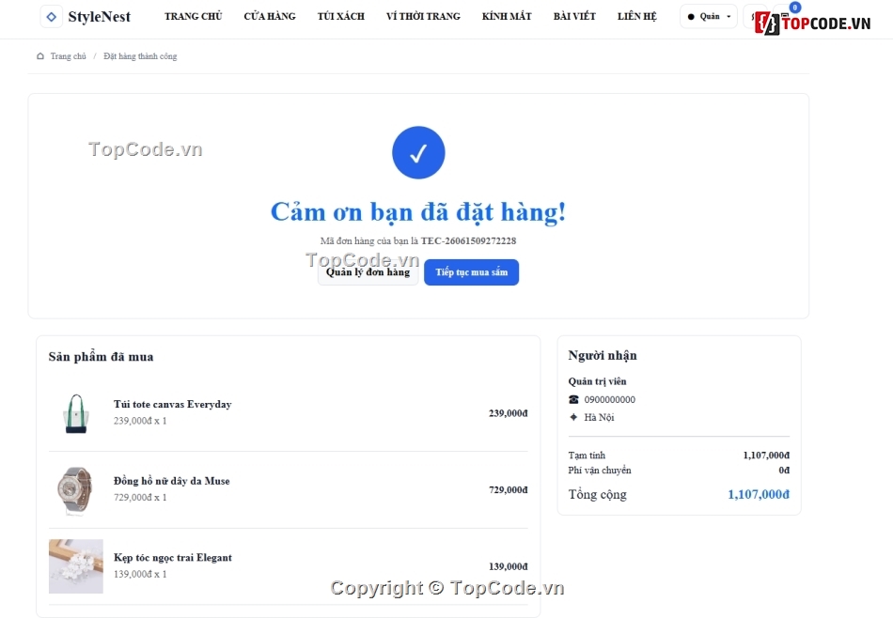This screenshot has height=618, width=893.
Task: Click the shipping fee value 0đ
Action: (x=784, y=470)
